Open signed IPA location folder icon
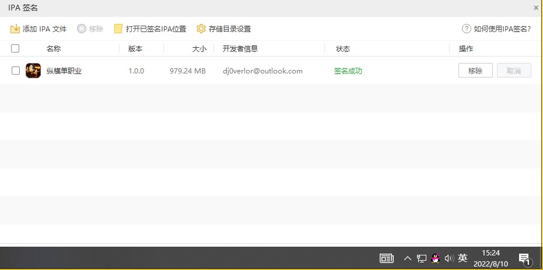The image size is (543, 270). (x=118, y=29)
